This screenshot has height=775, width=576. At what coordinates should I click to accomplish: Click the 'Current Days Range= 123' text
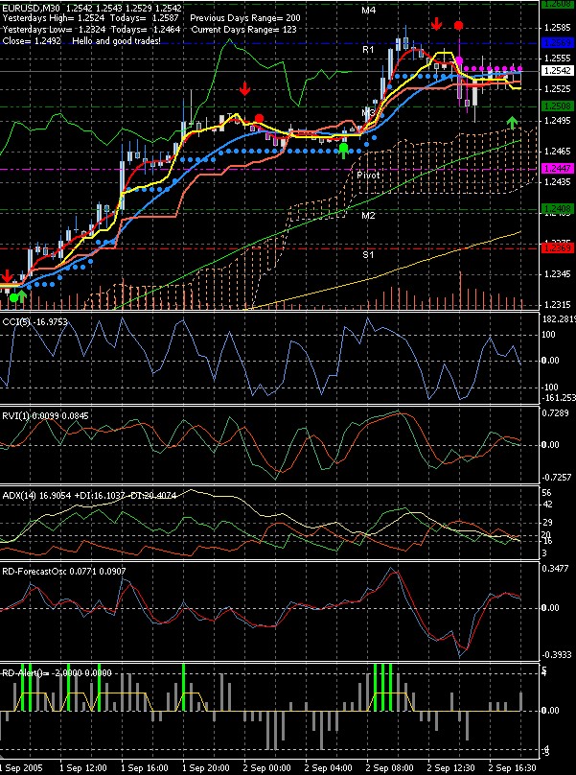tap(244, 30)
